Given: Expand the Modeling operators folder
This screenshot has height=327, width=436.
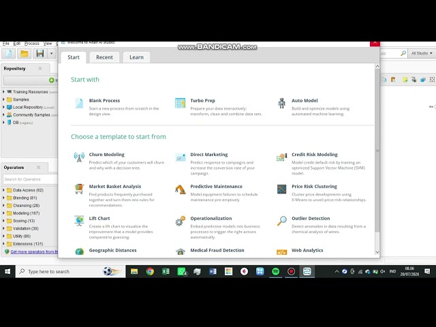Looking at the screenshot, I should pyautogui.click(x=3, y=213).
